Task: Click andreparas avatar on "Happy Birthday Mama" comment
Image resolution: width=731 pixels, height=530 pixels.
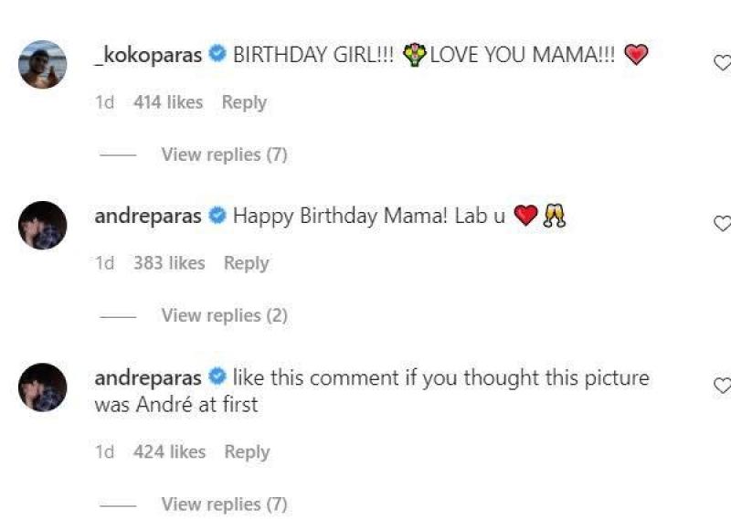Action: tap(42, 226)
